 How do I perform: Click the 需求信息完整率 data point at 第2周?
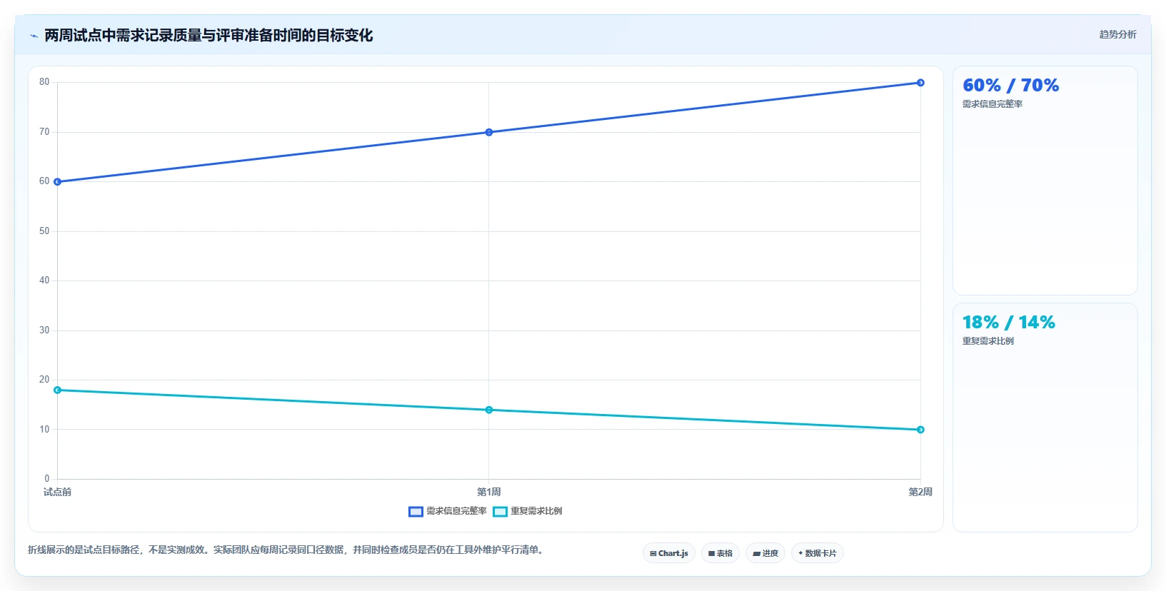point(920,83)
